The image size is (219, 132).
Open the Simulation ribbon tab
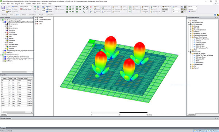32,15
